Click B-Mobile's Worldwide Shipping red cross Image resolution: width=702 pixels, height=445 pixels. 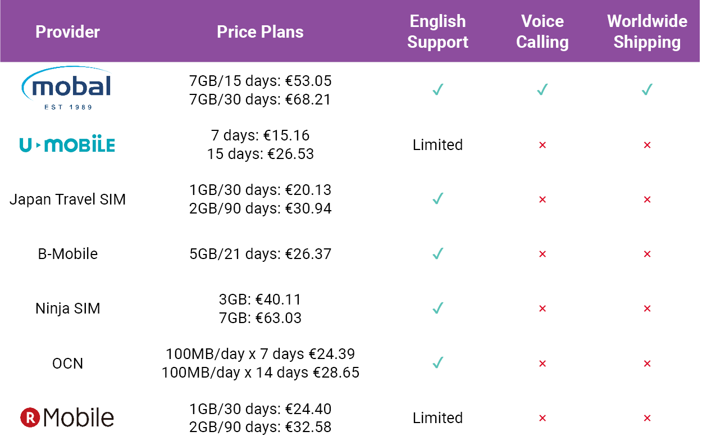tap(647, 254)
